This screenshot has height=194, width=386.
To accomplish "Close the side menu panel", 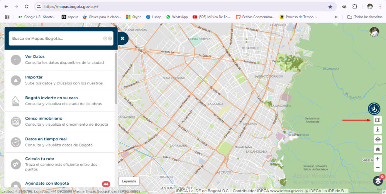I will click(x=122, y=39).
